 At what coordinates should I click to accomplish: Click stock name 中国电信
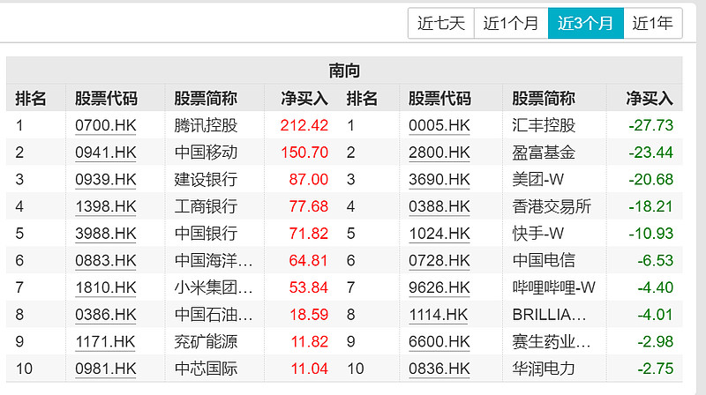pyautogui.click(x=544, y=260)
